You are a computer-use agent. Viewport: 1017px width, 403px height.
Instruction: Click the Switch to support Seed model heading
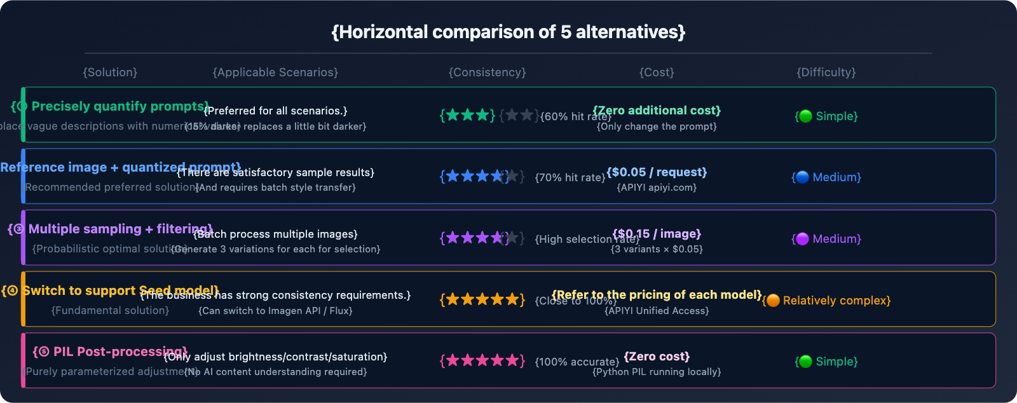(121, 290)
